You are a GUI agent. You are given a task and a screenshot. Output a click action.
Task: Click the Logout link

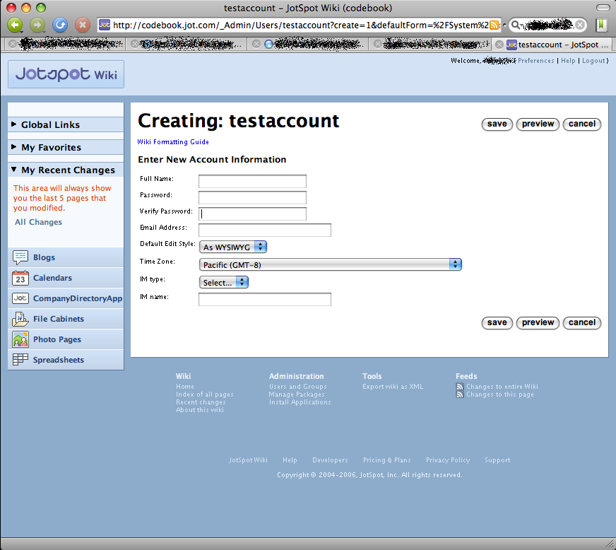[593, 61]
